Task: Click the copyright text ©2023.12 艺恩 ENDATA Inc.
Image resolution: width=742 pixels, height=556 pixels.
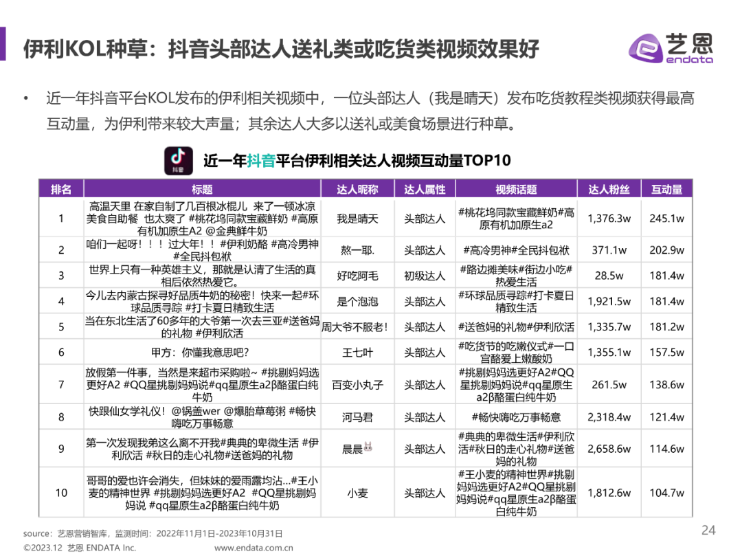Action: 80,548
